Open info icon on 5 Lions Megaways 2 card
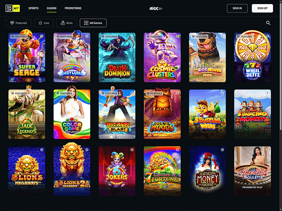Screen dimensions: 282x211 coord(87,150)
